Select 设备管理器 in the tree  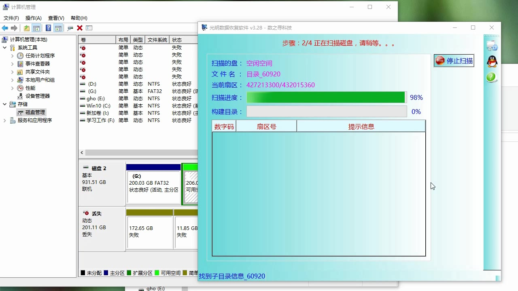(38, 96)
